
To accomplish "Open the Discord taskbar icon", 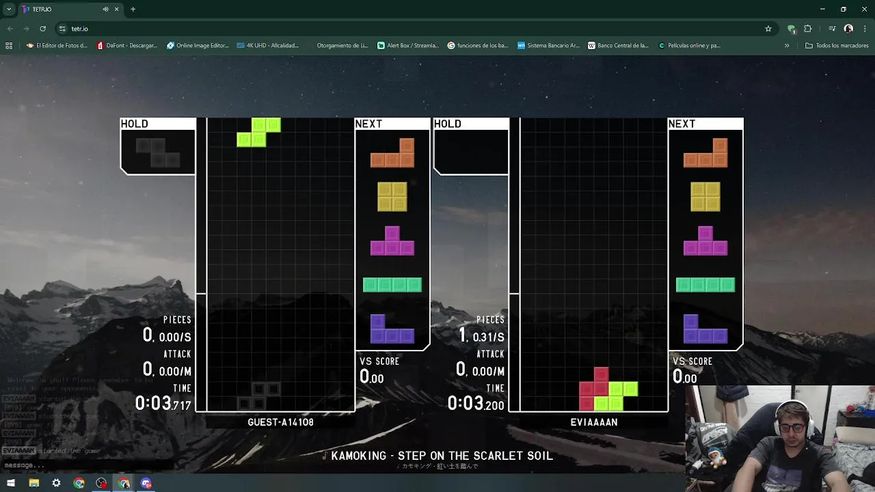I will (146, 483).
